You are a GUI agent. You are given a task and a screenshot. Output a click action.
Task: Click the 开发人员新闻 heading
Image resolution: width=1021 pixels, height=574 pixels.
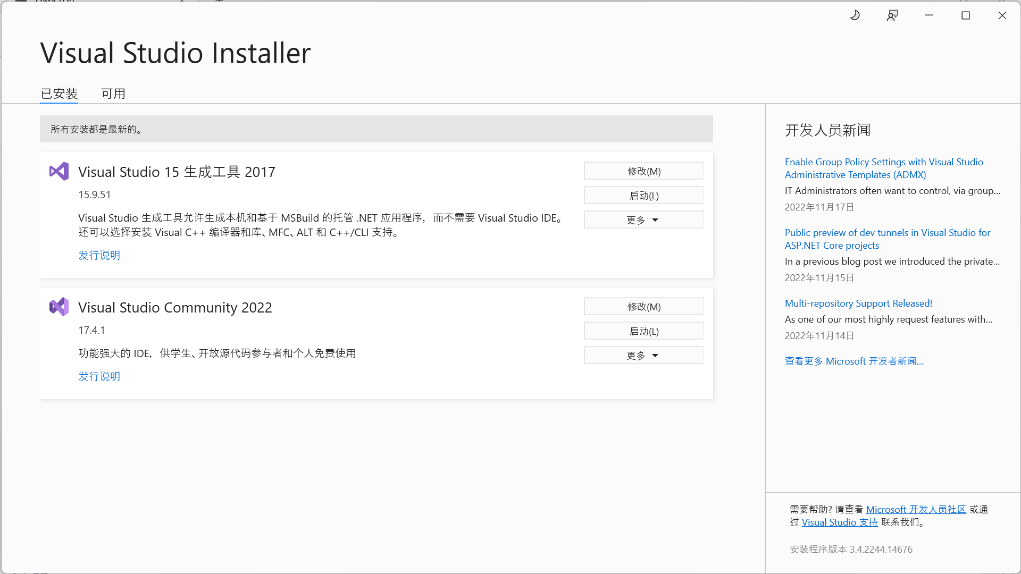827,130
